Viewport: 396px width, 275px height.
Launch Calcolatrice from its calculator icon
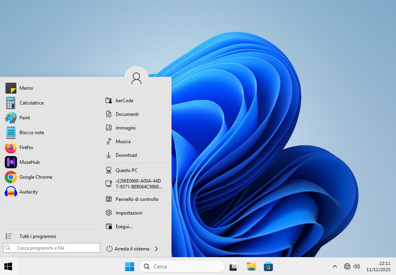11,103
